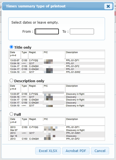Viewport: 116px width, 160px height.
Task: Click the Full preview table image
Action: tap(57, 129)
